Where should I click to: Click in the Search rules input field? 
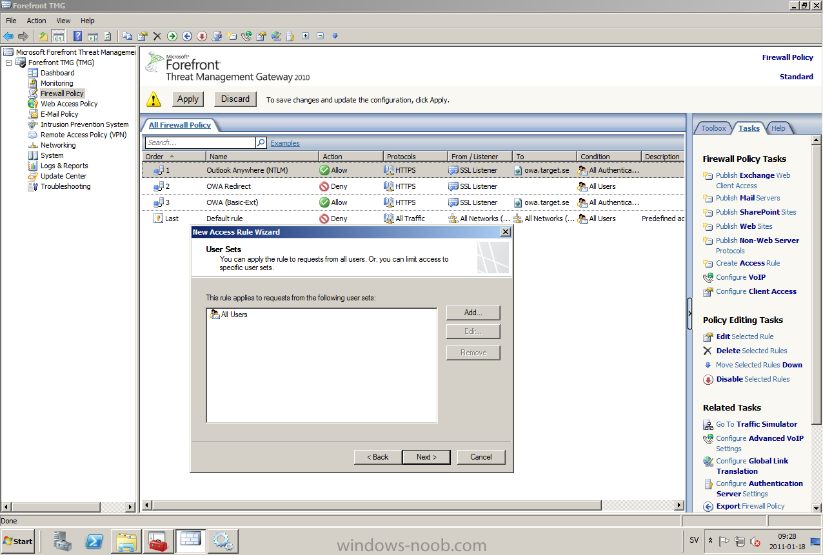(x=200, y=142)
